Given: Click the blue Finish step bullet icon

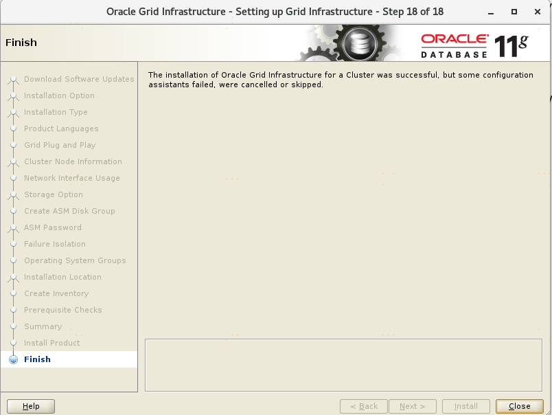Looking at the screenshot, I should pyautogui.click(x=13, y=359).
